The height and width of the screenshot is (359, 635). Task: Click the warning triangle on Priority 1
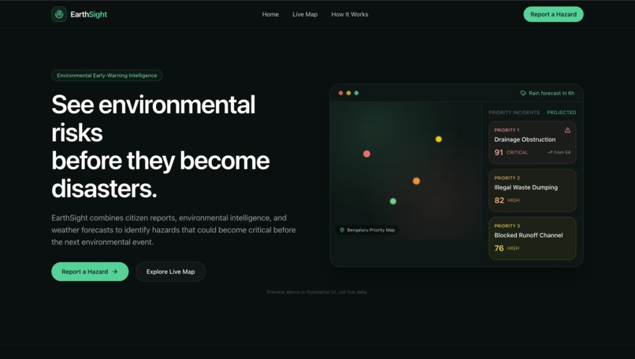[x=567, y=130]
